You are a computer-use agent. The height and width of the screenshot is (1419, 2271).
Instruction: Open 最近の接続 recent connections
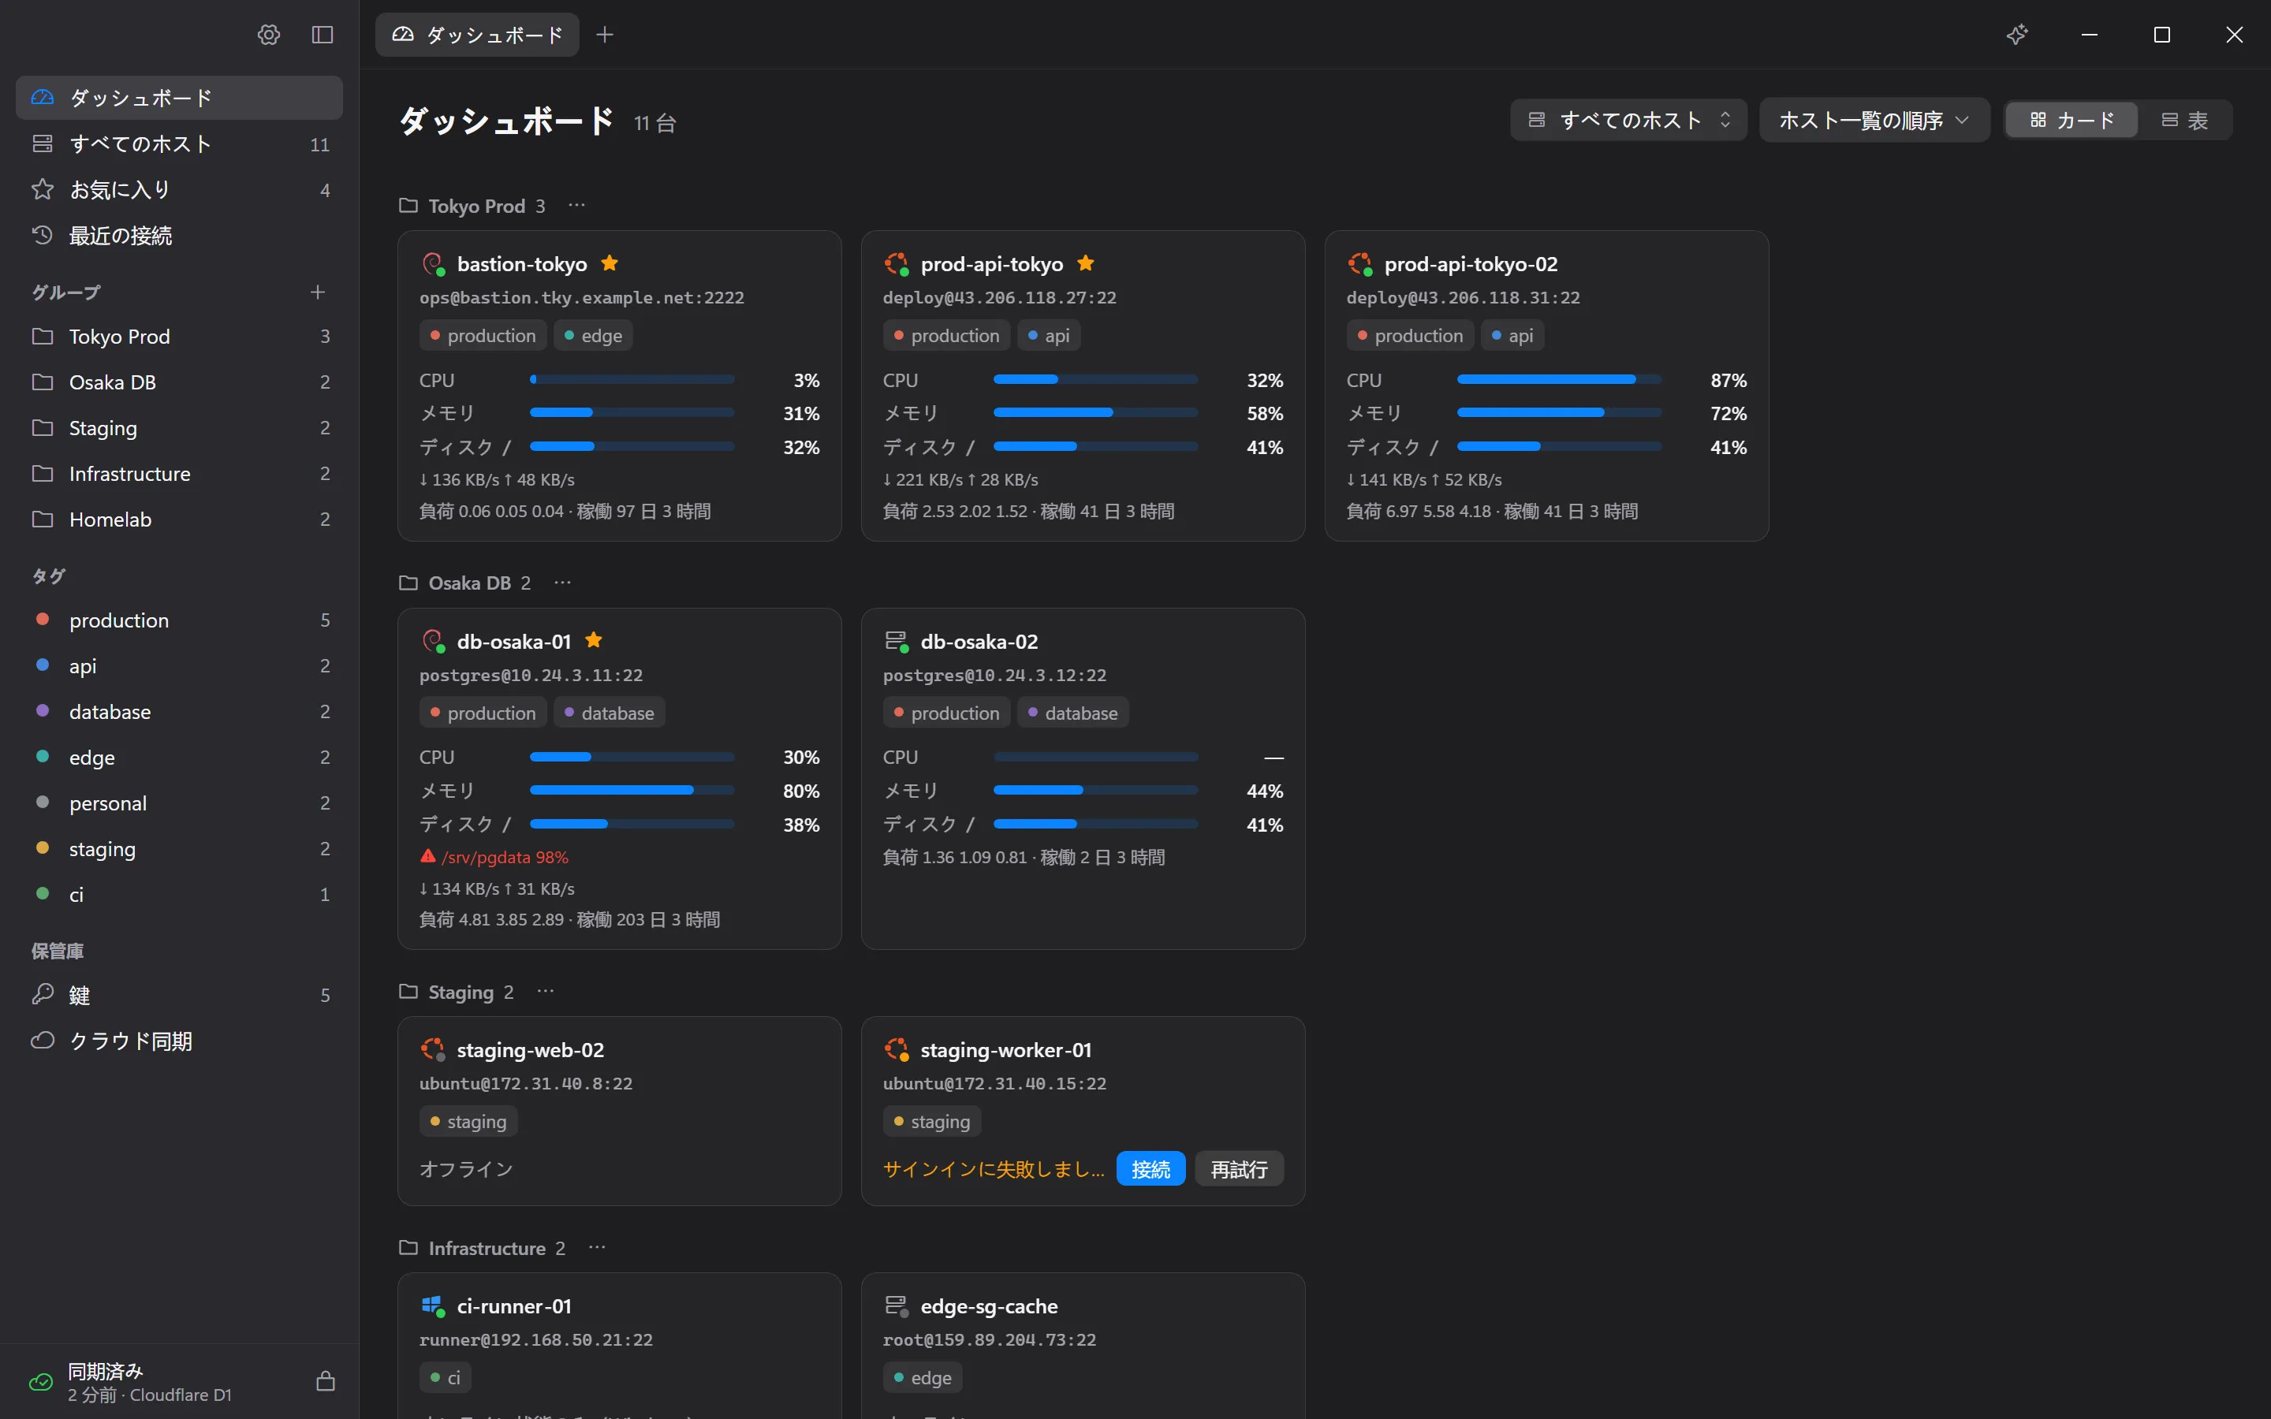point(179,236)
